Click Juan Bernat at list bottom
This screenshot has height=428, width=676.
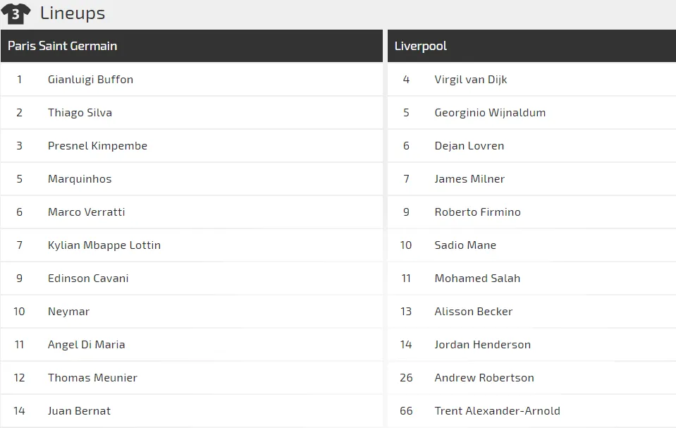(x=192, y=411)
